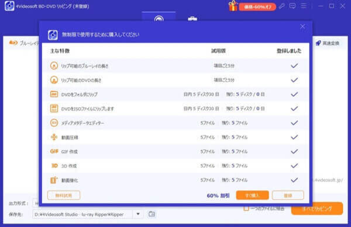Click the Blu-ray length feature icon
This screenshot has width=351, height=227.
tap(54, 65)
